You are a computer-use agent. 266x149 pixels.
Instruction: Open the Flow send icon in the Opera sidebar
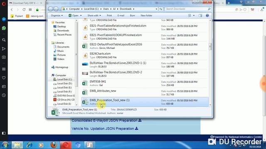click(4, 49)
